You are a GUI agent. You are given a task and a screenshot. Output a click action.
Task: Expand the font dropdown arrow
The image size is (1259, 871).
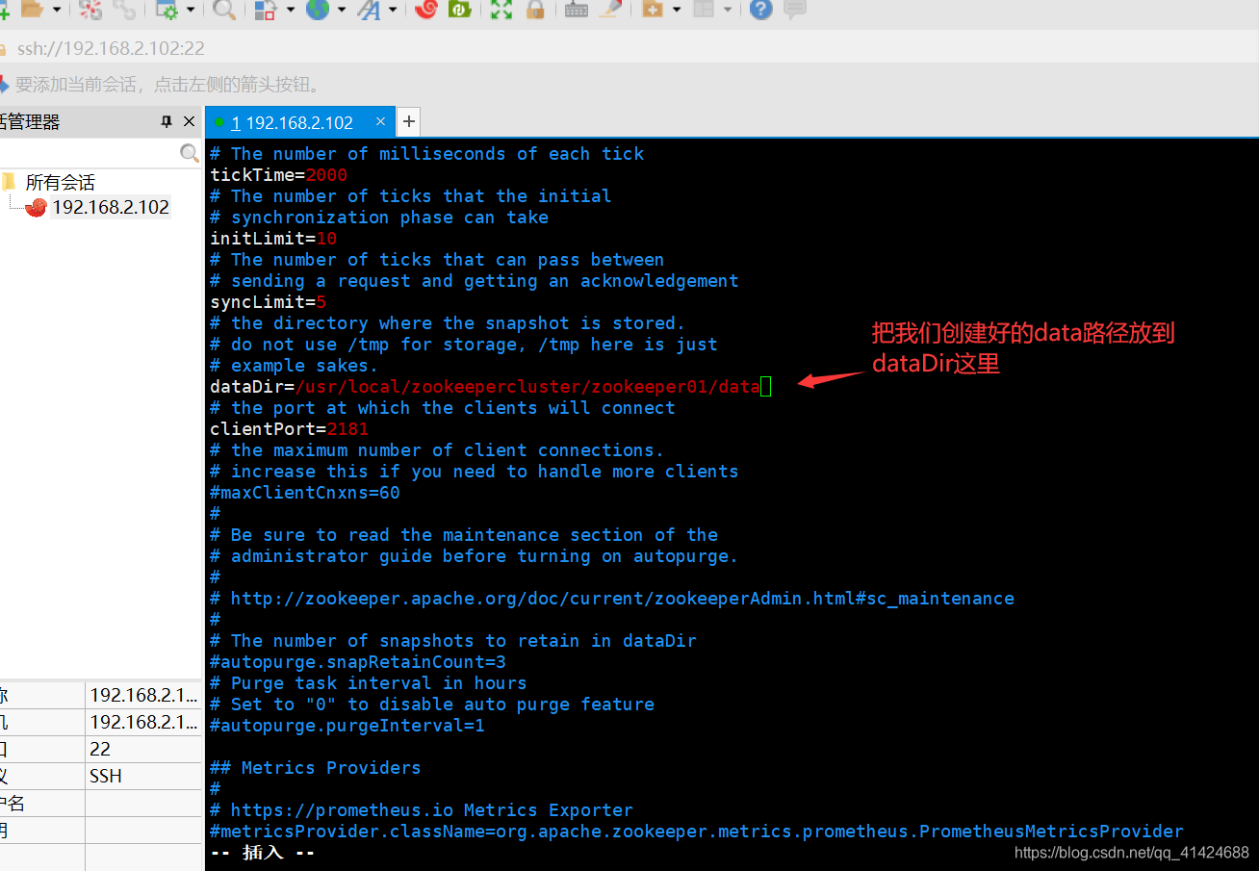point(393,10)
